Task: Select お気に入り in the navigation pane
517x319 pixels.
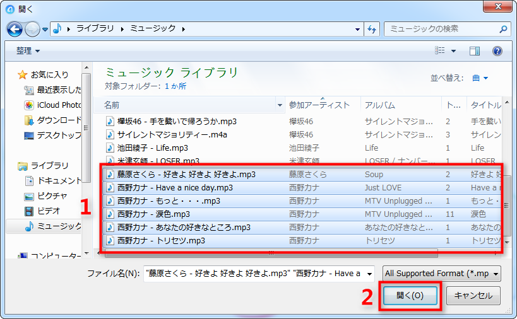Action: tap(49, 75)
